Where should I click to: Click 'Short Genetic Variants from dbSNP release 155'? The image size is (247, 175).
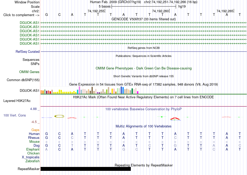144,76
